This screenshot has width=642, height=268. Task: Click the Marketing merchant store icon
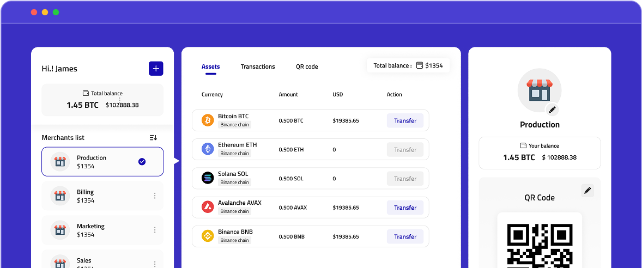60,230
